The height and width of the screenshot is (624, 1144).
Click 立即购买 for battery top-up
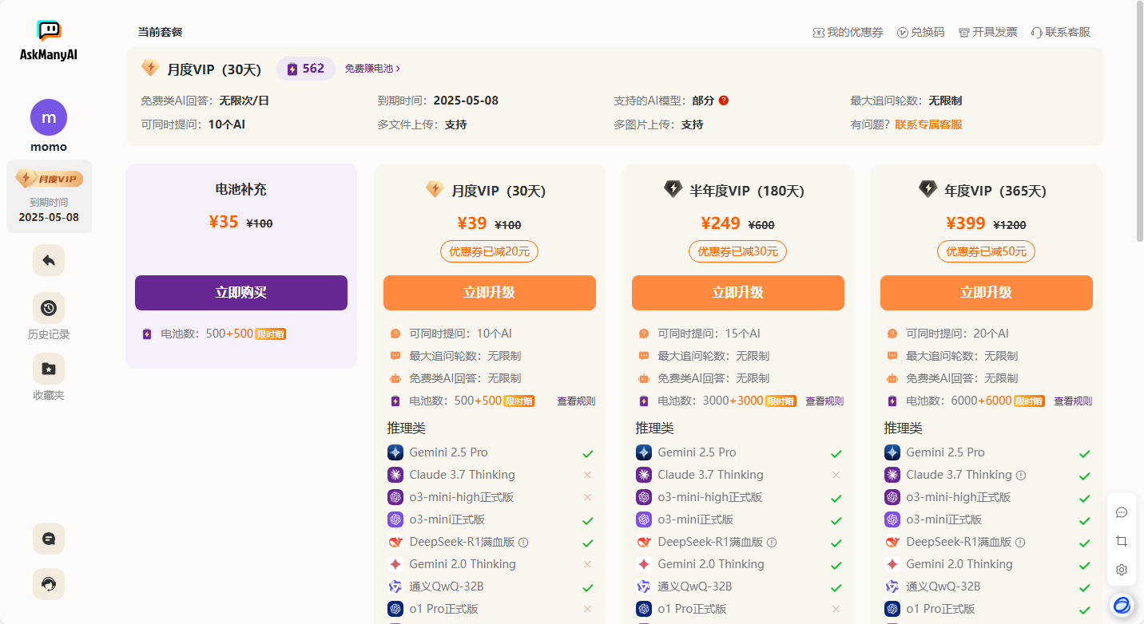click(241, 293)
